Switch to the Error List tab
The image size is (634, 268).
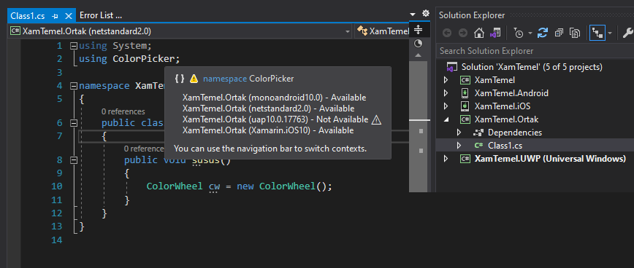coord(101,16)
